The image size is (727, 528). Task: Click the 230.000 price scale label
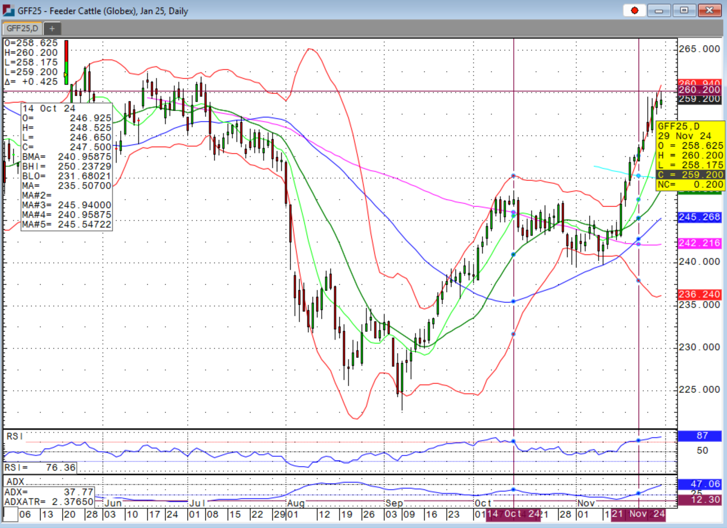(699, 347)
